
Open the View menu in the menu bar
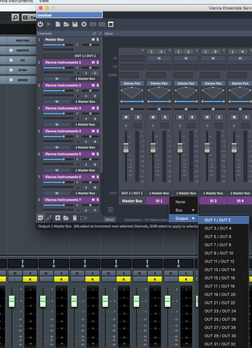tap(44, 1)
